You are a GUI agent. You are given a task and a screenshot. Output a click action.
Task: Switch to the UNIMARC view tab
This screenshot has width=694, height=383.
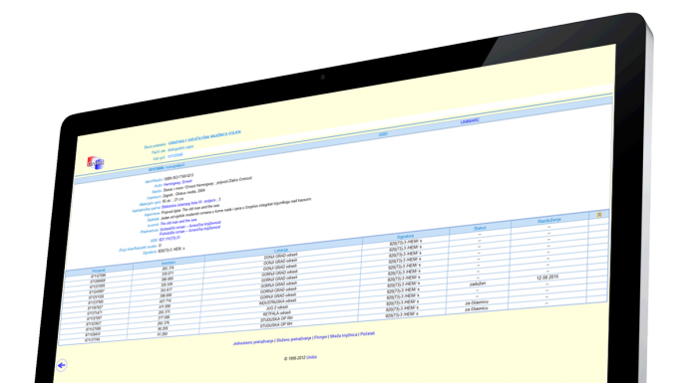coord(470,121)
